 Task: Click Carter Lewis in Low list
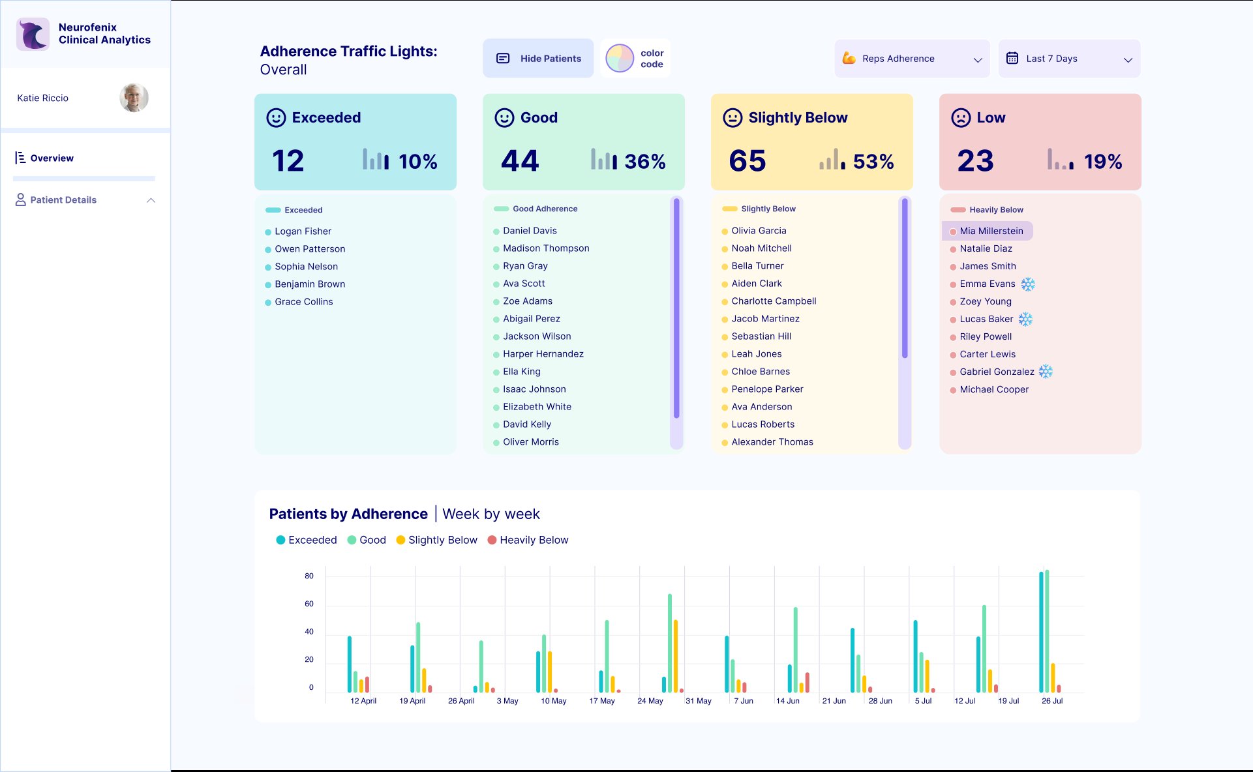tap(988, 354)
